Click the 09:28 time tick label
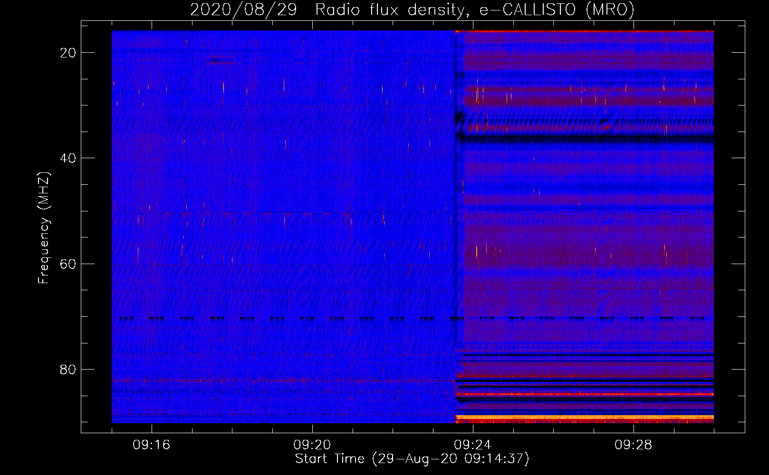The image size is (769, 475). point(634,445)
